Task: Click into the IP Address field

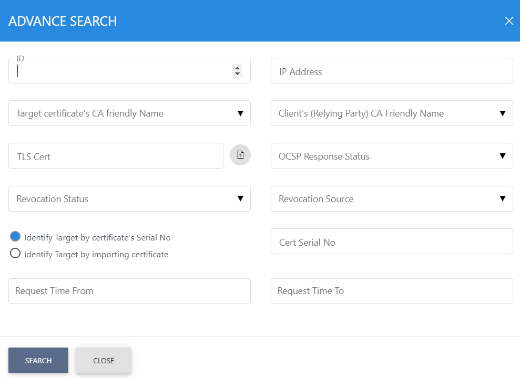Action: [392, 71]
